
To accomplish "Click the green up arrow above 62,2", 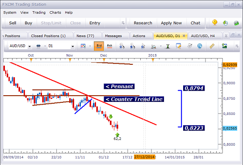I will coord(117,135).
